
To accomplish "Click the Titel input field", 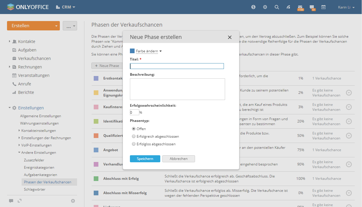I will pyautogui.click(x=177, y=66).
